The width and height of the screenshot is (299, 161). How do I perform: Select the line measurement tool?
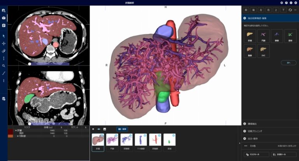click(x=4, y=73)
